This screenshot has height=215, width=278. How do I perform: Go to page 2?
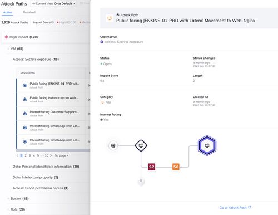coord(26,155)
